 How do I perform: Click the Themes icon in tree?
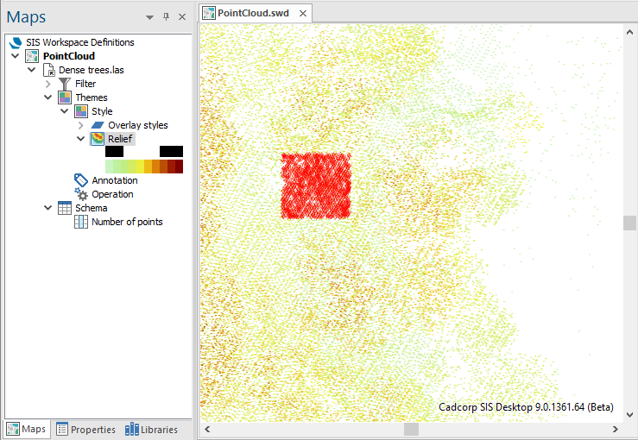pos(65,97)
